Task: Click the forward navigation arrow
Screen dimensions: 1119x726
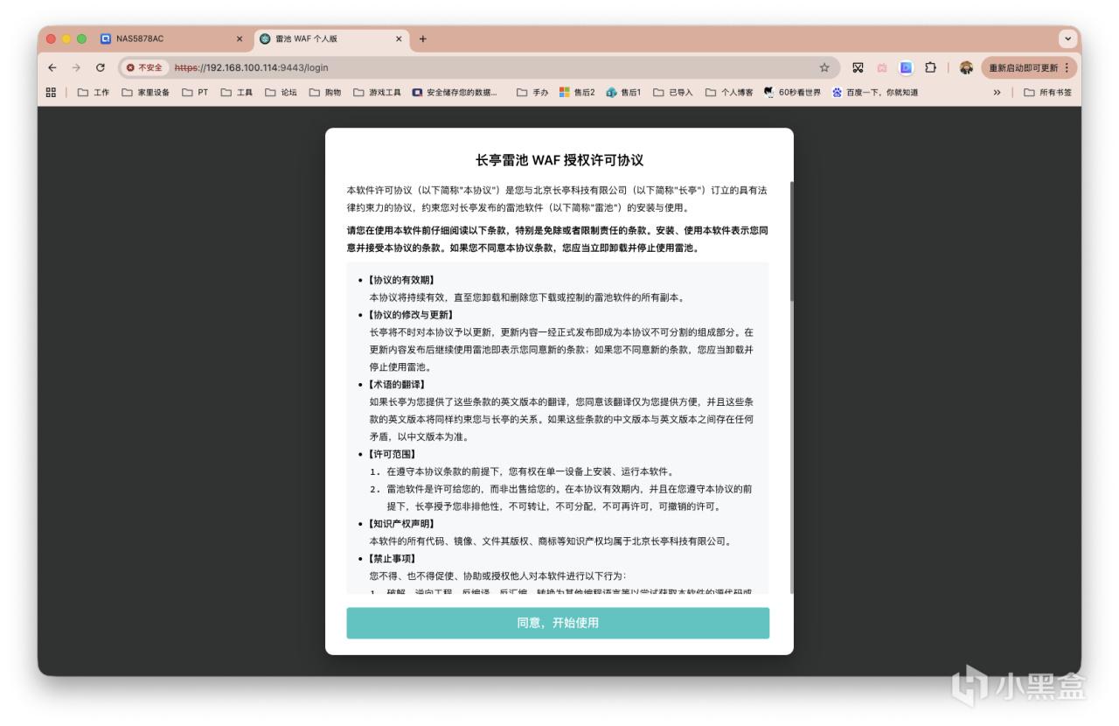Action: [x=76, y=67]
